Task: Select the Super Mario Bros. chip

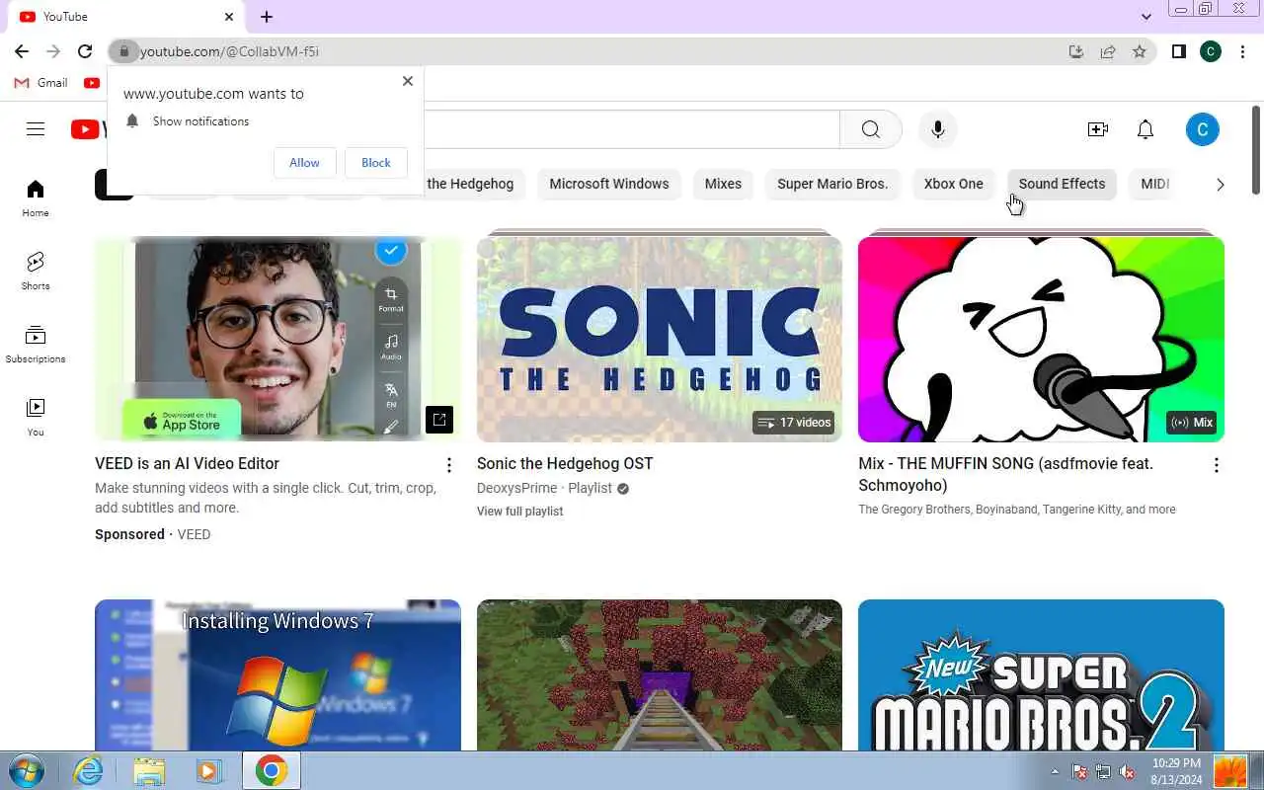Action: [832, 184]
